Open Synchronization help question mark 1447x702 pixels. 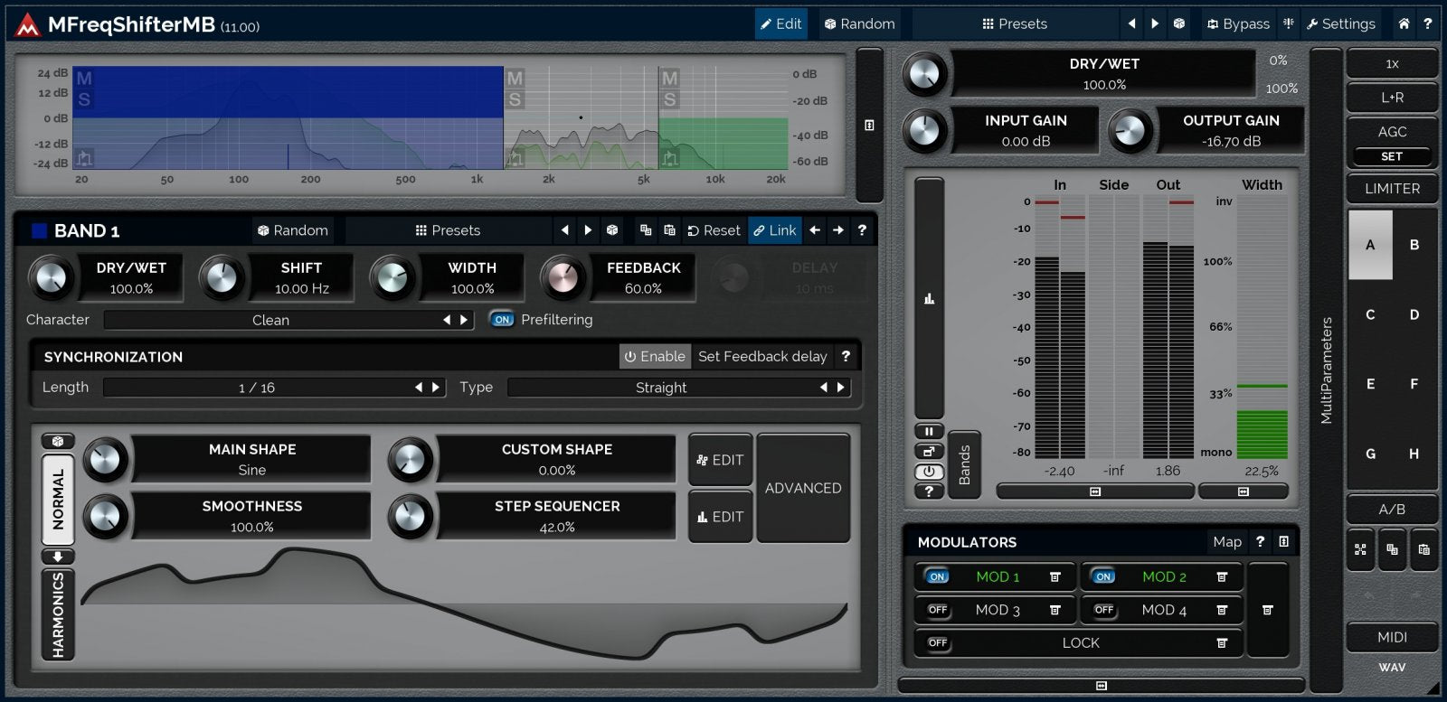tap(846, 356)
